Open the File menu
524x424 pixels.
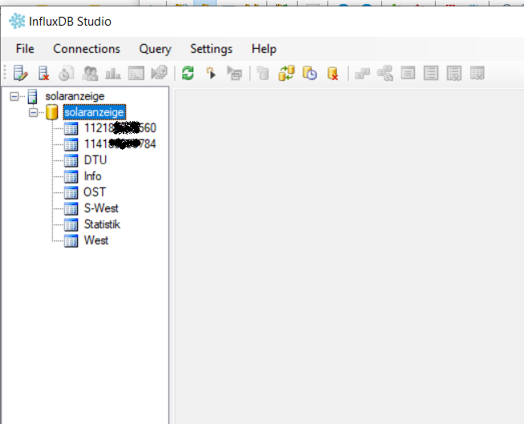(25, 49)
